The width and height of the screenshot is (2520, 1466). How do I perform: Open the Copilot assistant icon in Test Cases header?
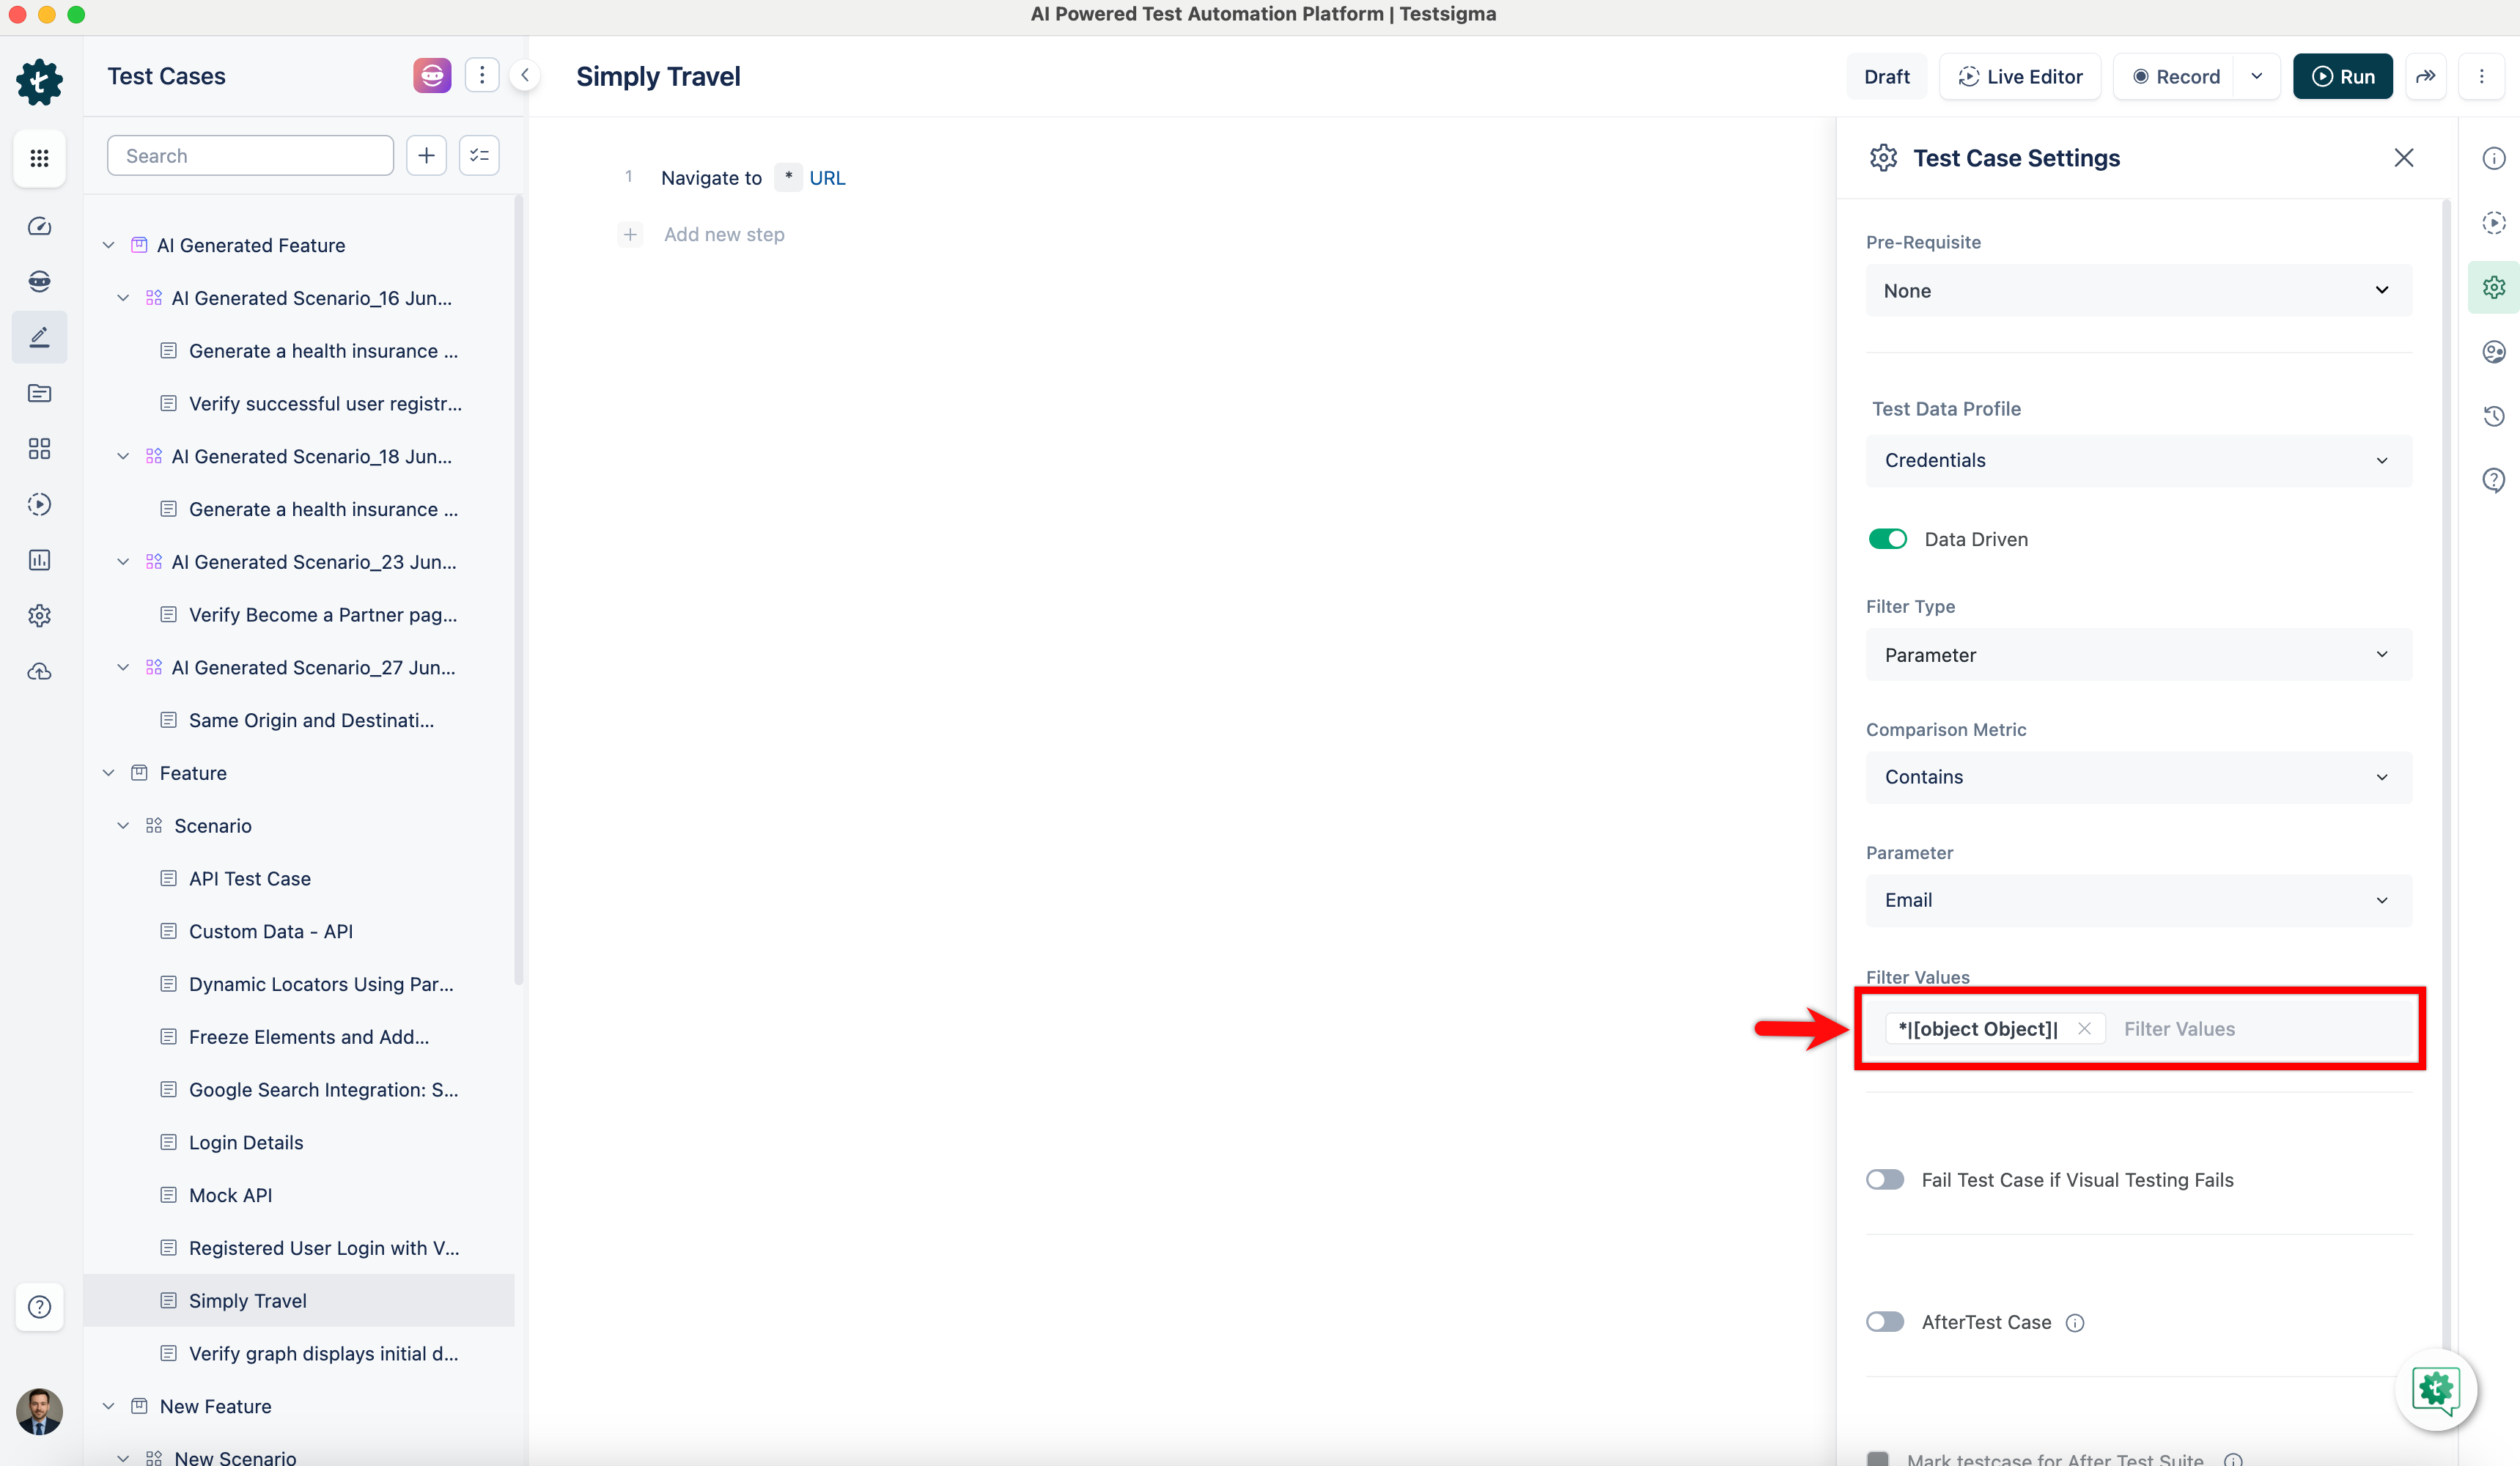431,75
